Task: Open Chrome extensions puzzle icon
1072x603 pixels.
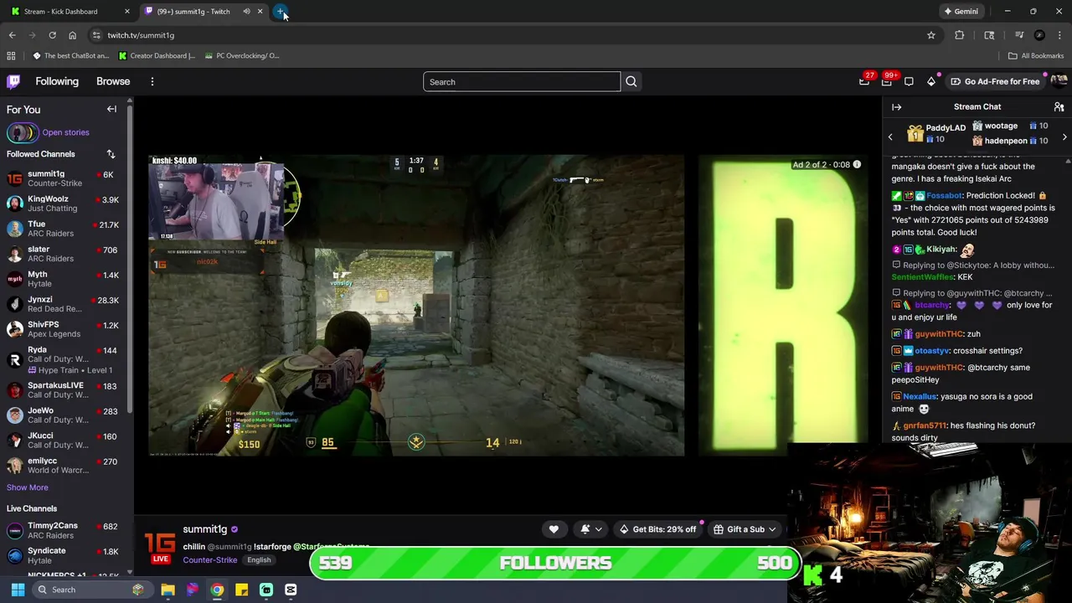Action: click(x=960, y=35)
